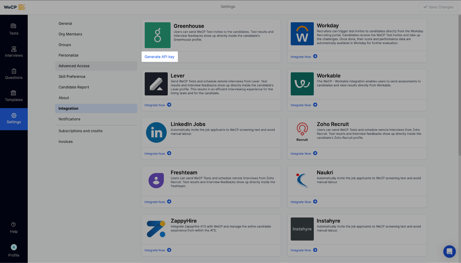Click the Instahyre logo tile
This screenshot has height=263, width=461.
click(302, 229)
